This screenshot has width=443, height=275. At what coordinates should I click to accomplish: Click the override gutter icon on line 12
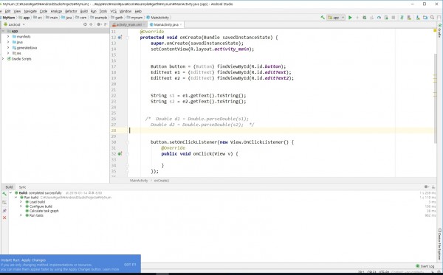[120, 37]
